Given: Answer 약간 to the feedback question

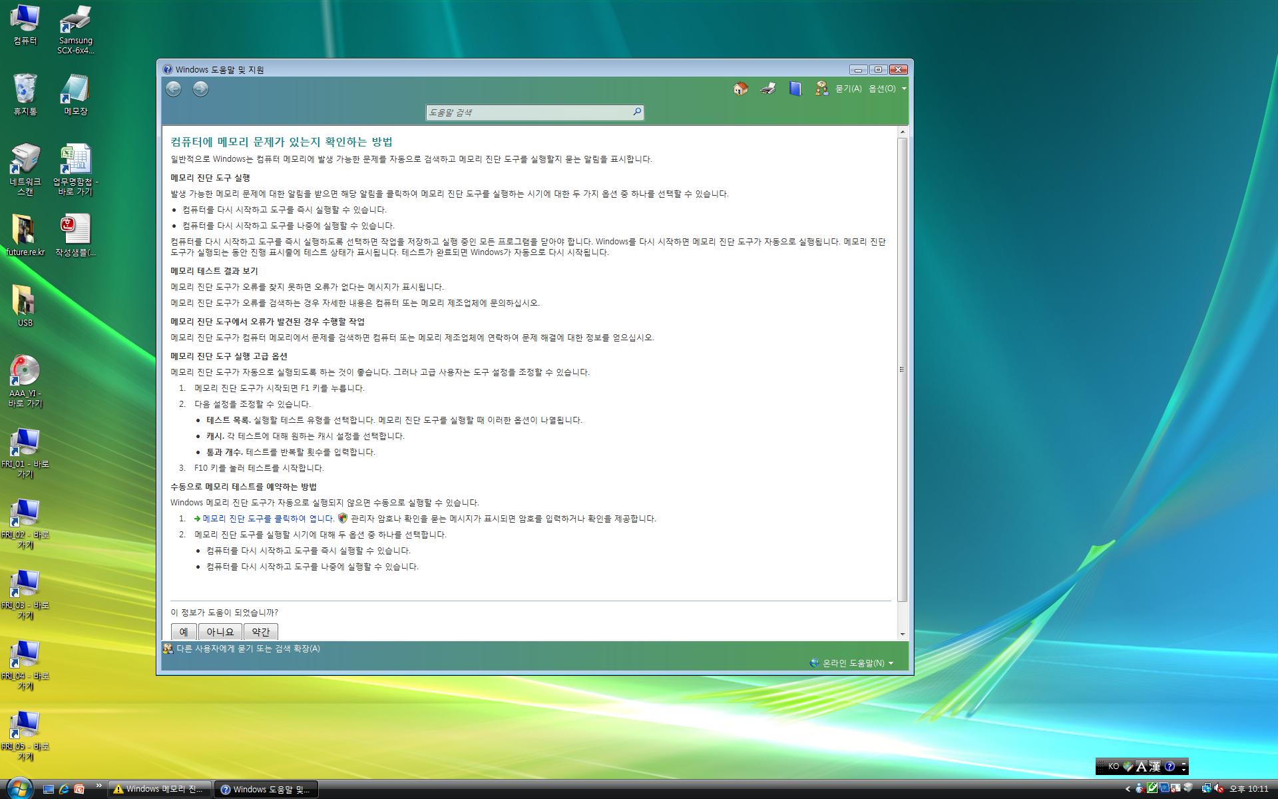Looking at the screenshot, I should (261, 632).
